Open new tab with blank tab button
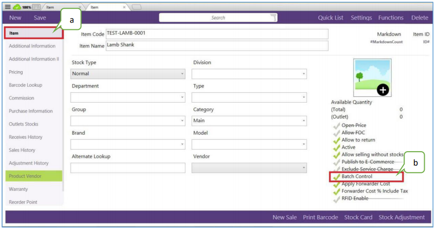 click(136, 7)
